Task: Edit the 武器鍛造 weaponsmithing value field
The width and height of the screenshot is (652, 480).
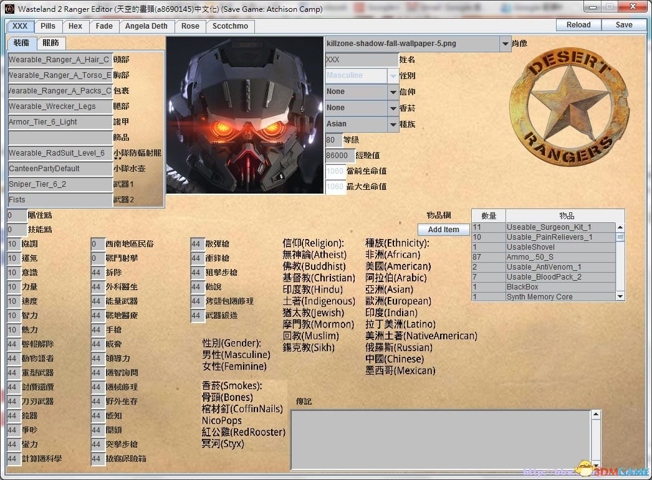Action: pos(197,316)
